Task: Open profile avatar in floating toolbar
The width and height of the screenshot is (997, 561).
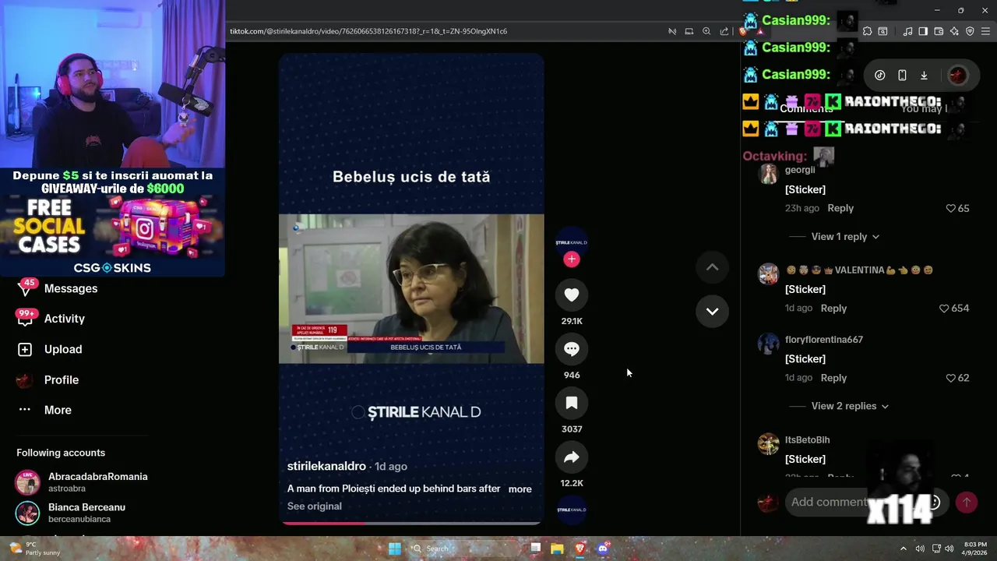Action: pos(957,76)
